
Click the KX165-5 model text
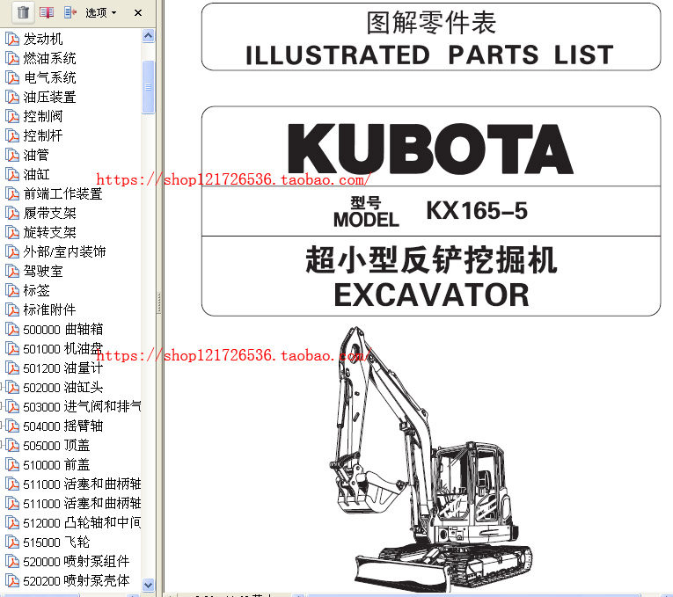coord(477,211)
